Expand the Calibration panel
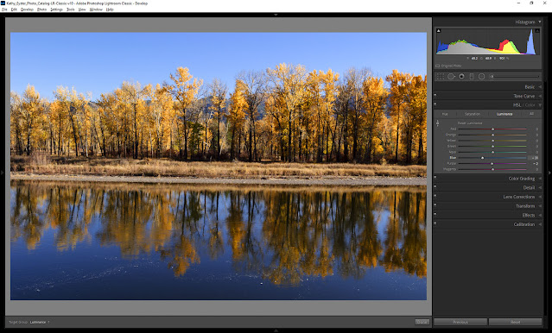This screenshot has height=333, width=552. [x=540, y=224]
